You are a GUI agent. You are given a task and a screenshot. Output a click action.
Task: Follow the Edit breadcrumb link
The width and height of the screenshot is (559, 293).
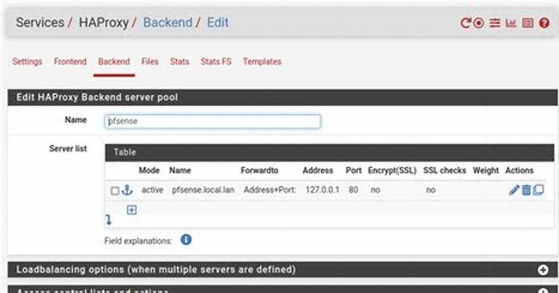(218, 22)
